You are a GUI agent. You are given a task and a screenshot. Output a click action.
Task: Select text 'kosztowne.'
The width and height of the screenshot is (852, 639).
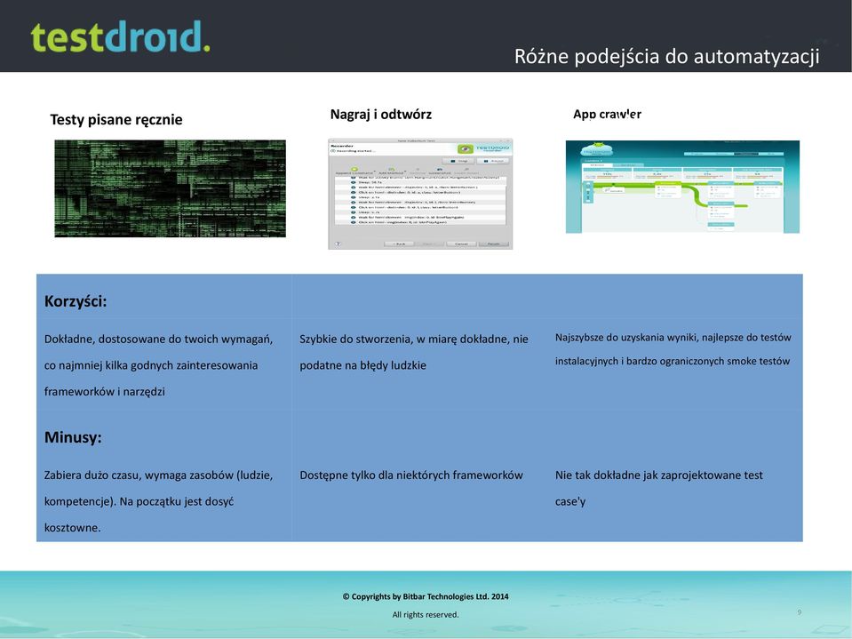[x=72, y=528]
